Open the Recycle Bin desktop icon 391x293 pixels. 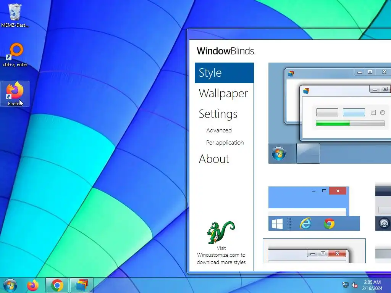pos(15,15)
